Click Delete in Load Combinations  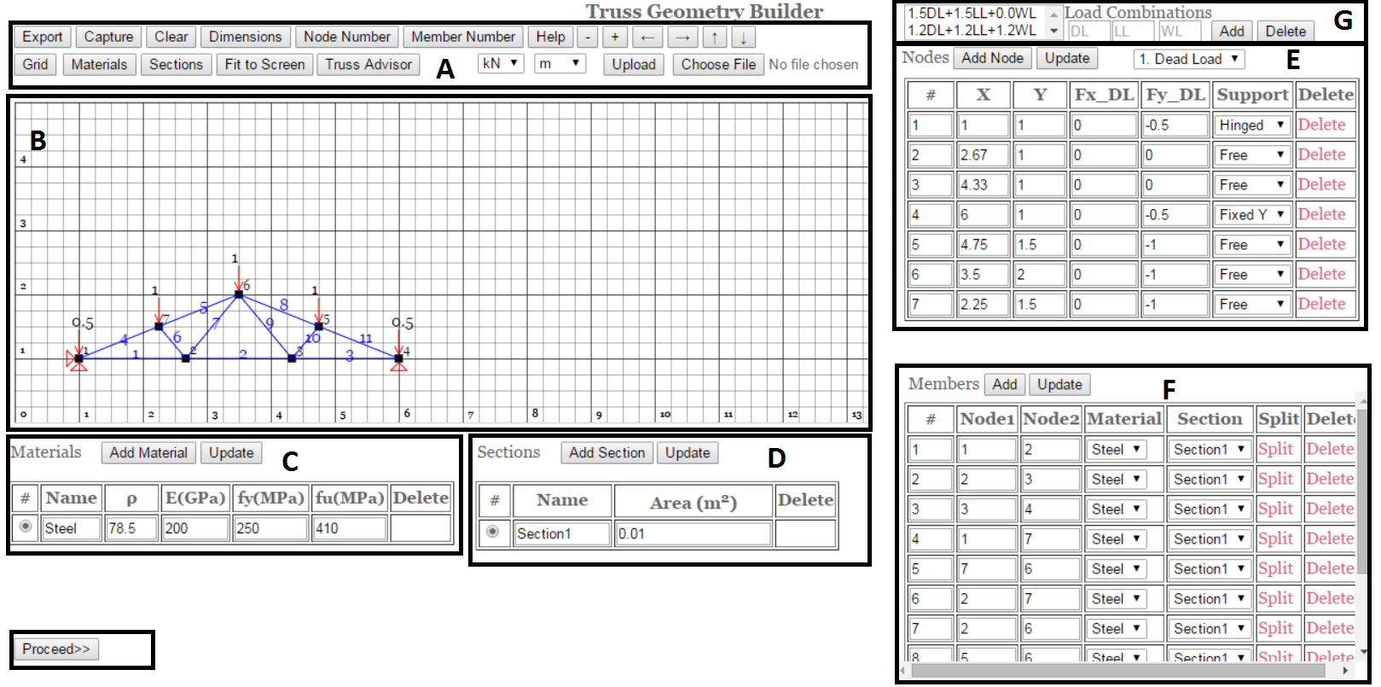[1285, 31]
